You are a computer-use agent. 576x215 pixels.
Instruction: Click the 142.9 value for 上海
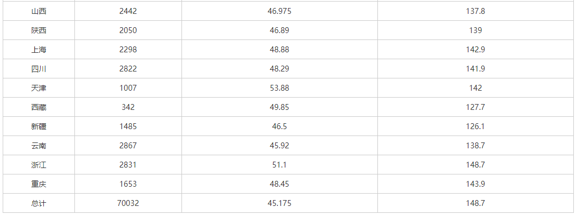[475, 50]
